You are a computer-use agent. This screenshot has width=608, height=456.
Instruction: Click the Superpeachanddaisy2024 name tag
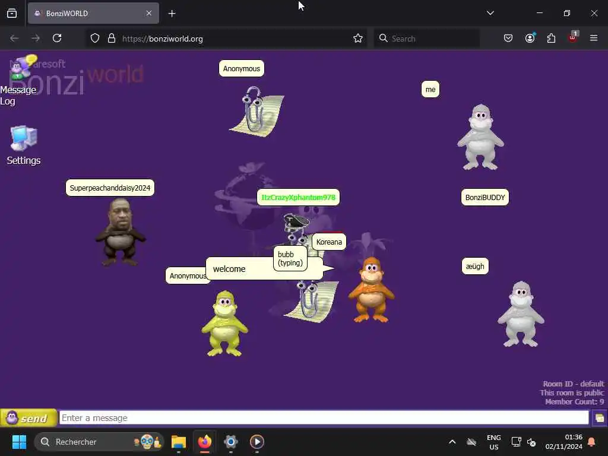(x=110, y=188)
